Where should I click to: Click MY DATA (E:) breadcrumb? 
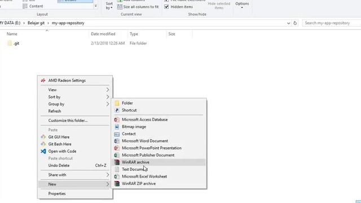pos(10,23)
